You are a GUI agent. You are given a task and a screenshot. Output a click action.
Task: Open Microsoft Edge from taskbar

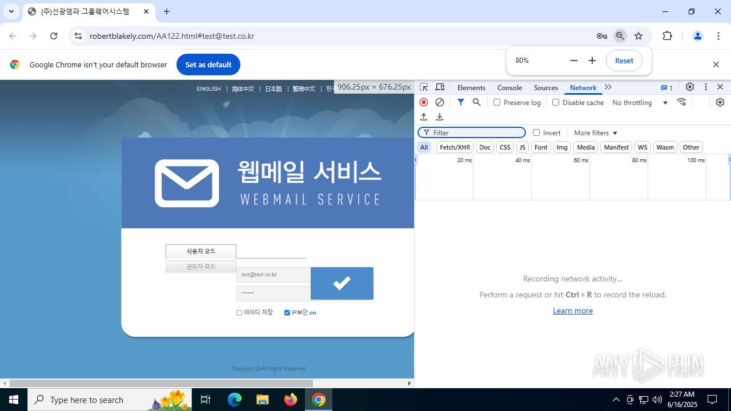(235, 400)
